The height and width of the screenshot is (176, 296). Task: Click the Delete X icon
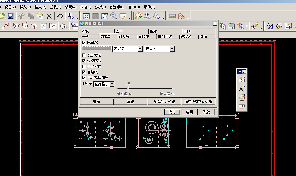click(x=49, y=16)
